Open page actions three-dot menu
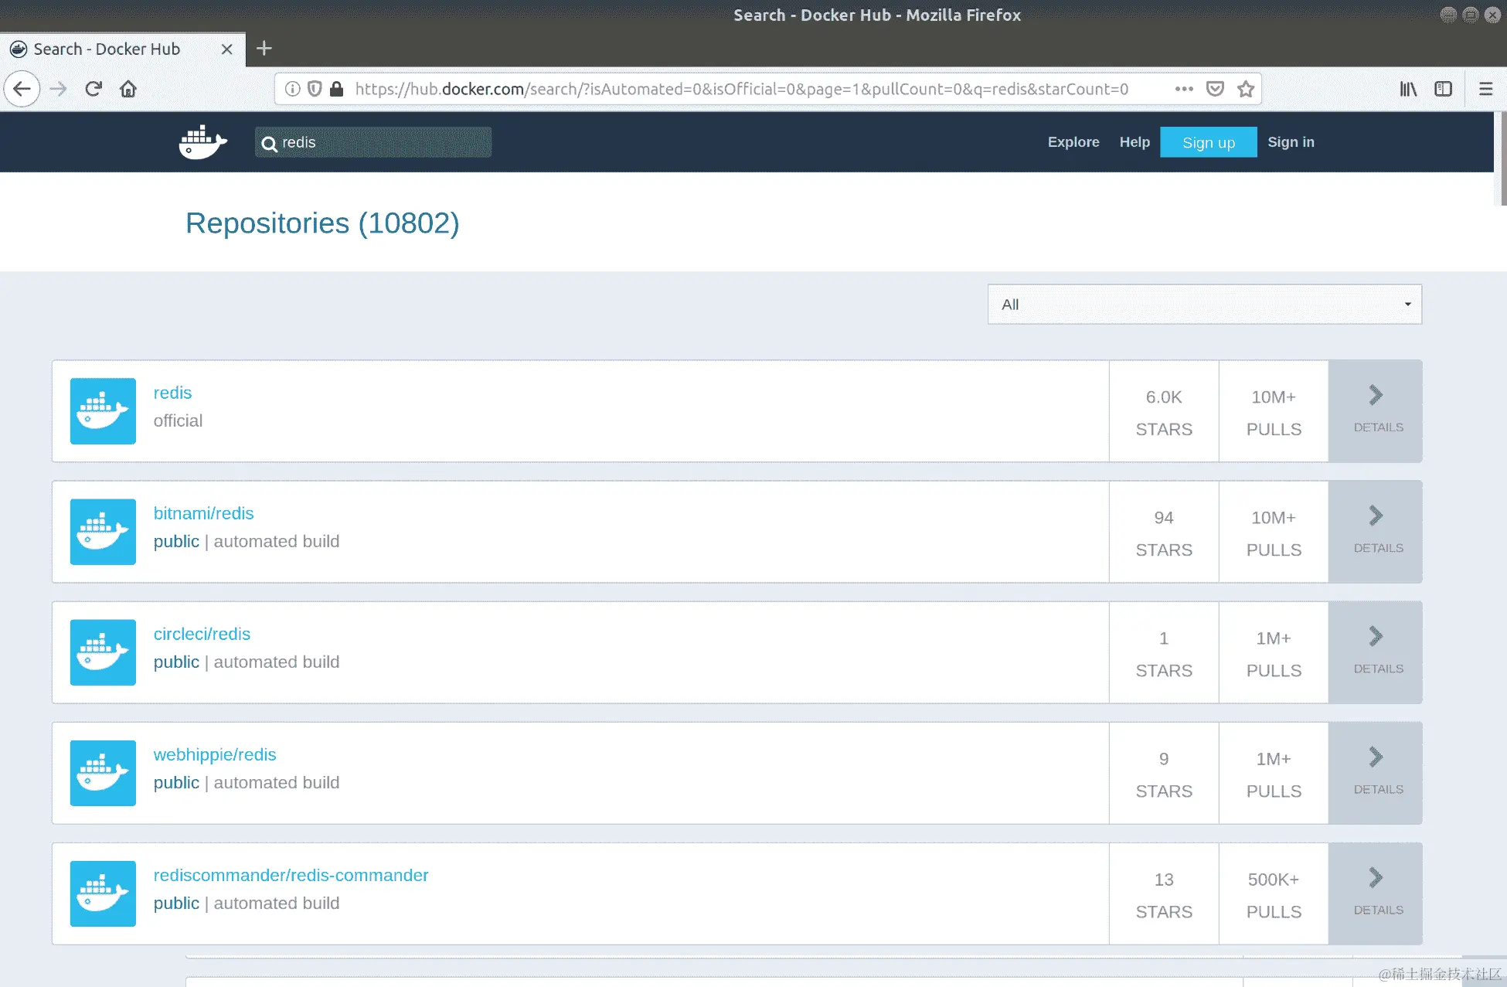Screen dimensions: 1507x987 pyautogui.click(x=1184, y=89)
